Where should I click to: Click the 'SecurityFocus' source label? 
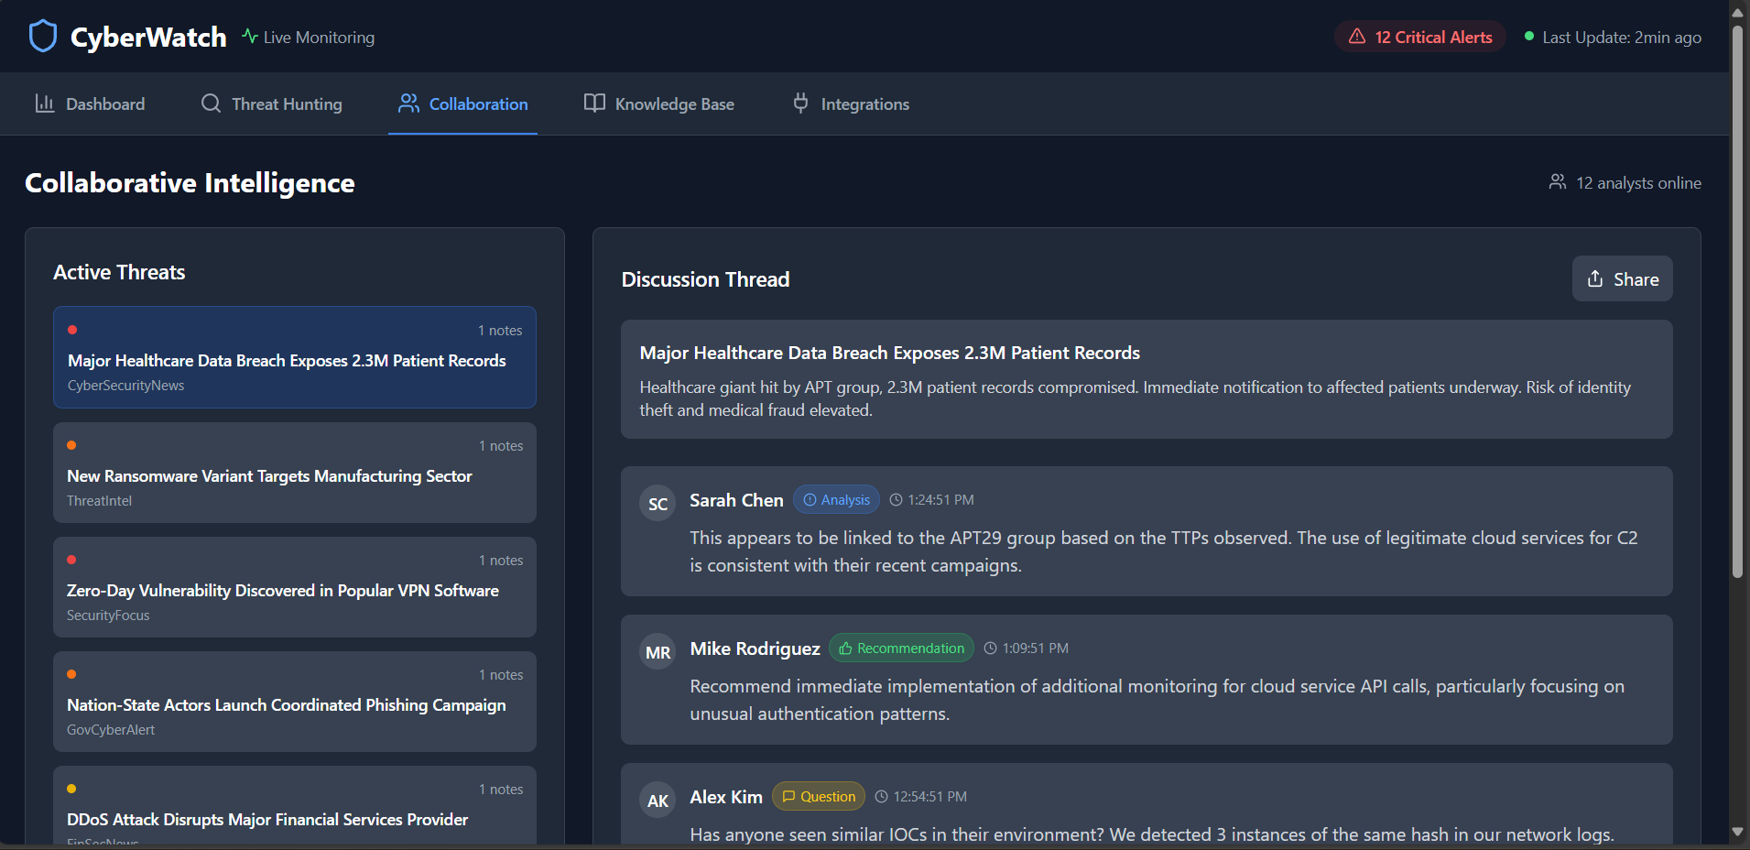[x=108, y=616]
